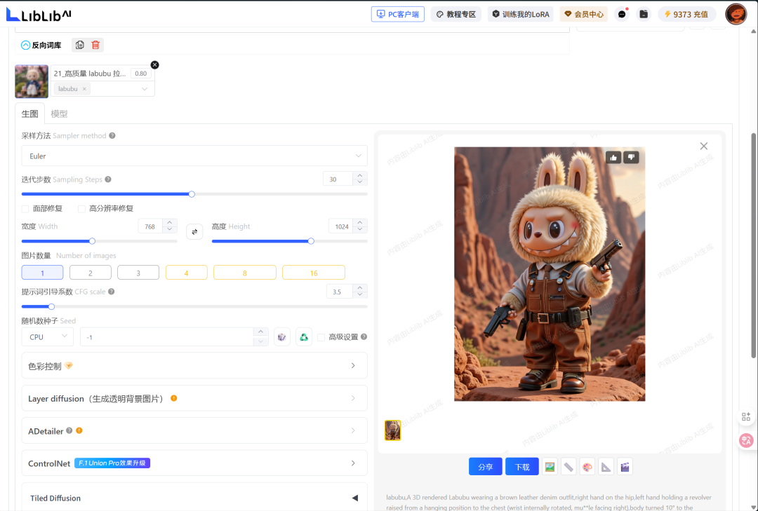Switch to the 生图 tab
The width and height of the screenshot is (758, 511).
click(x=30, y=114)
